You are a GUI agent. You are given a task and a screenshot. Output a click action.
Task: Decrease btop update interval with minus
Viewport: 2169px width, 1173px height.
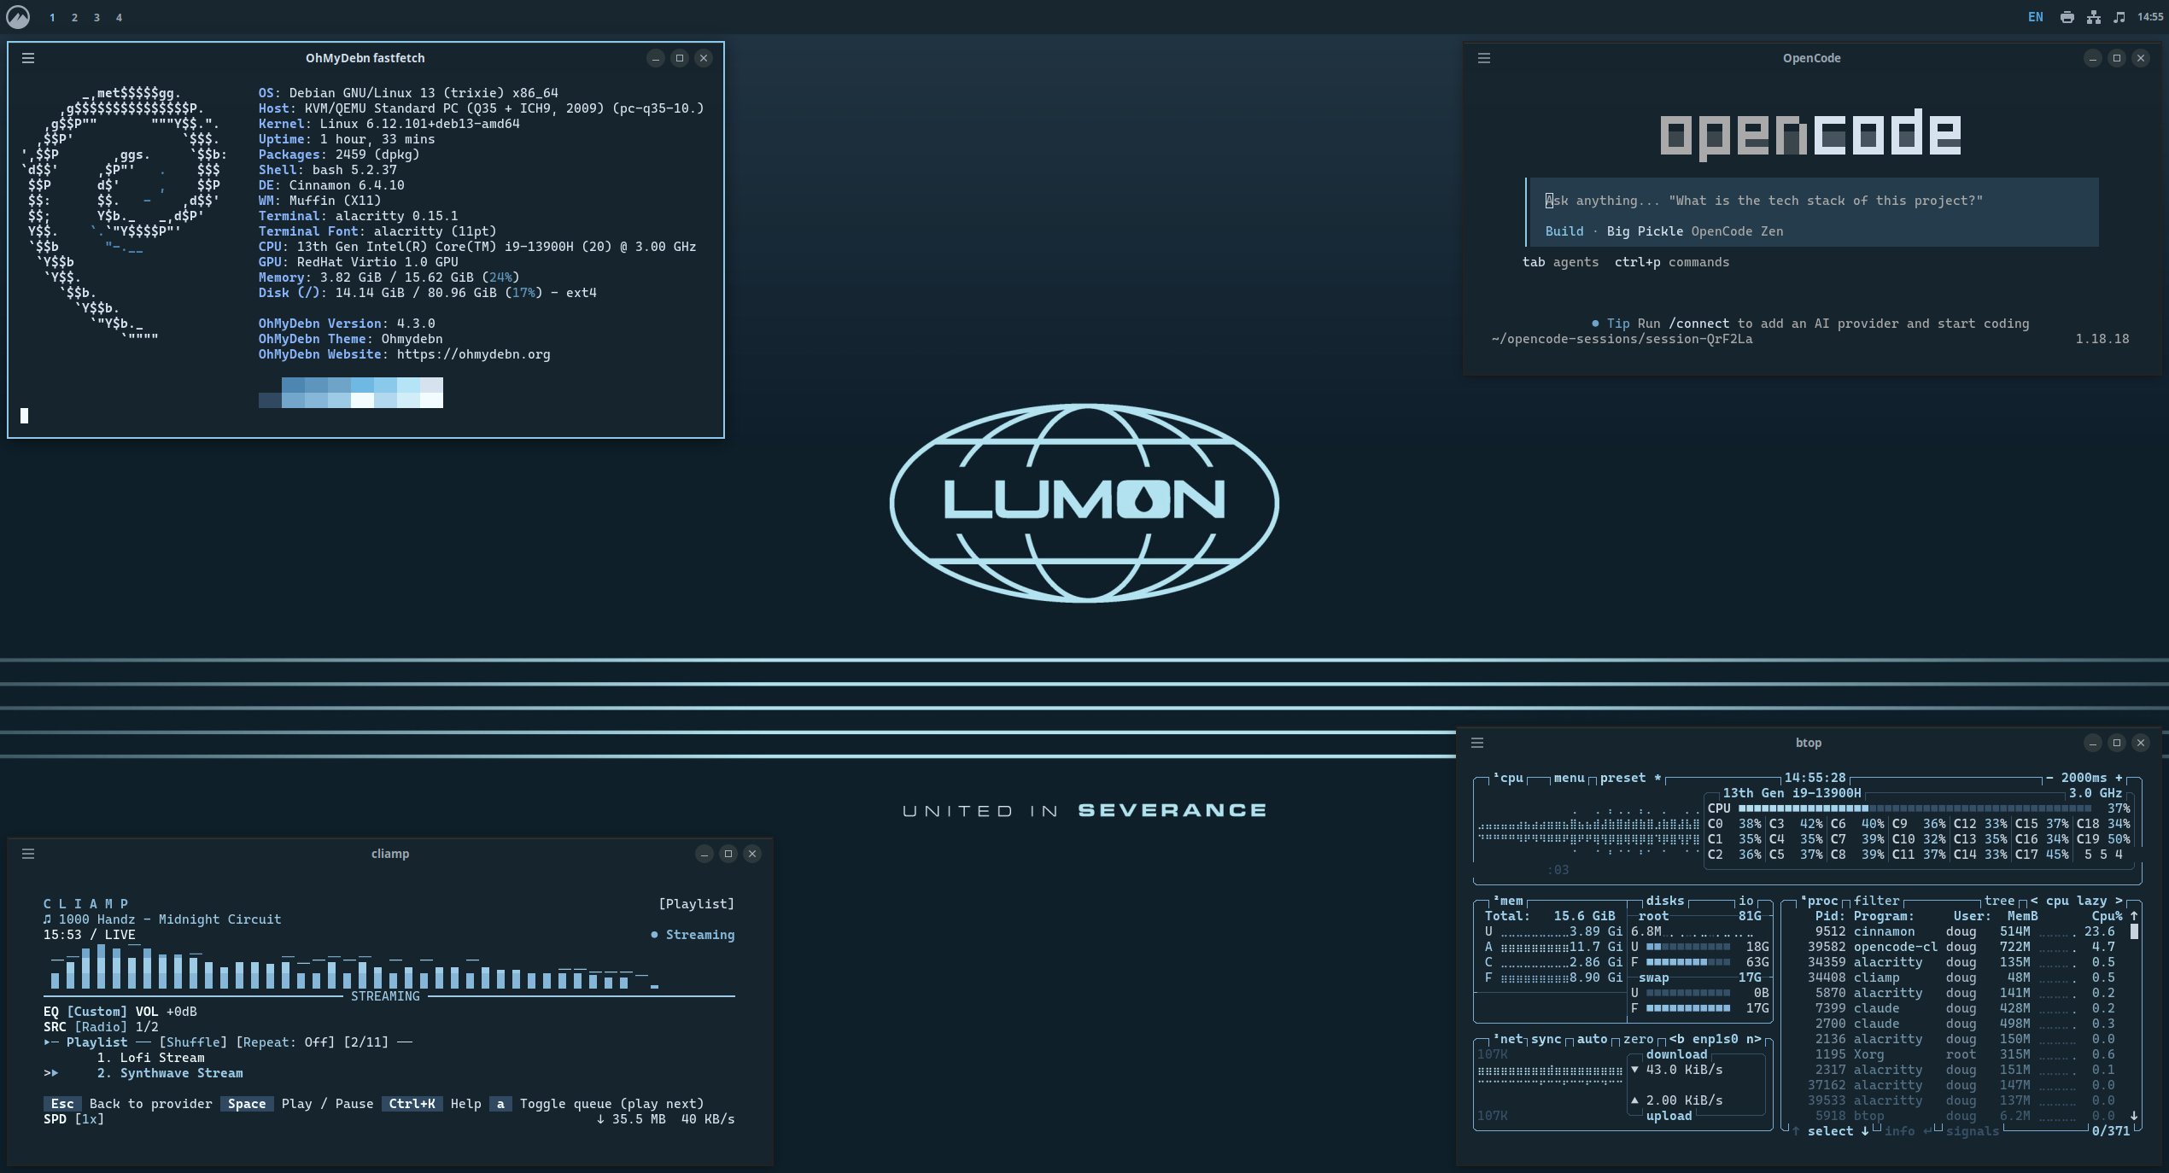click(2049, 778)
